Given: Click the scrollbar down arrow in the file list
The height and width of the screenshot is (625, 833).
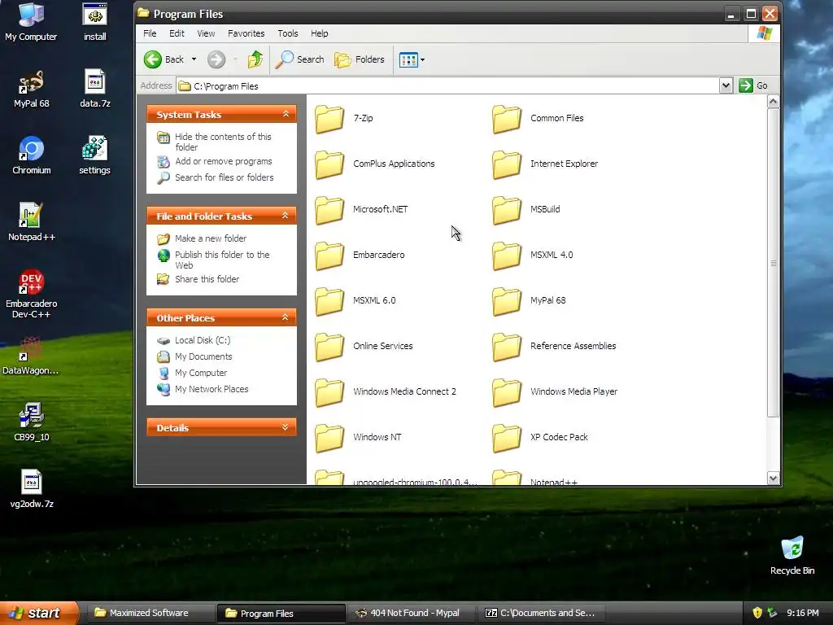Looking at the screenshot, I should pos(773,478).
